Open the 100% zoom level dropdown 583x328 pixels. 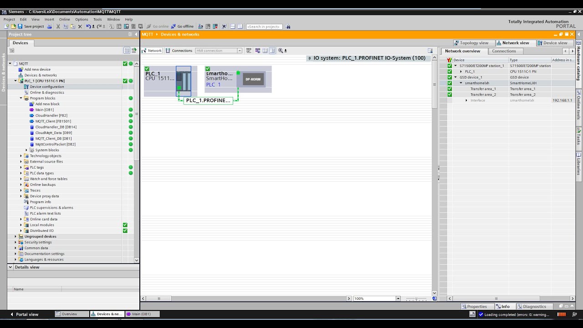click(x=398, y=298)
